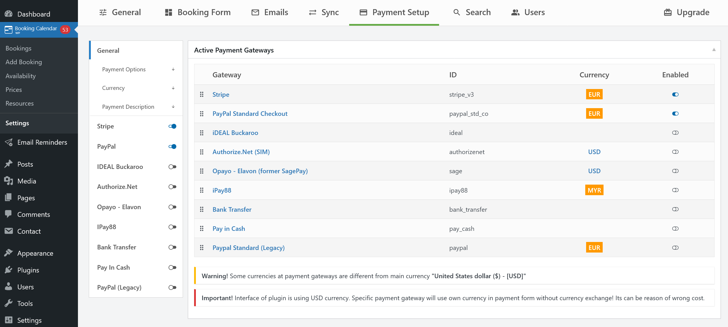Enable the IPay88 toggle in left panel
The width and height of the screenshot is (728, 327).
click(x=172, y=227)
